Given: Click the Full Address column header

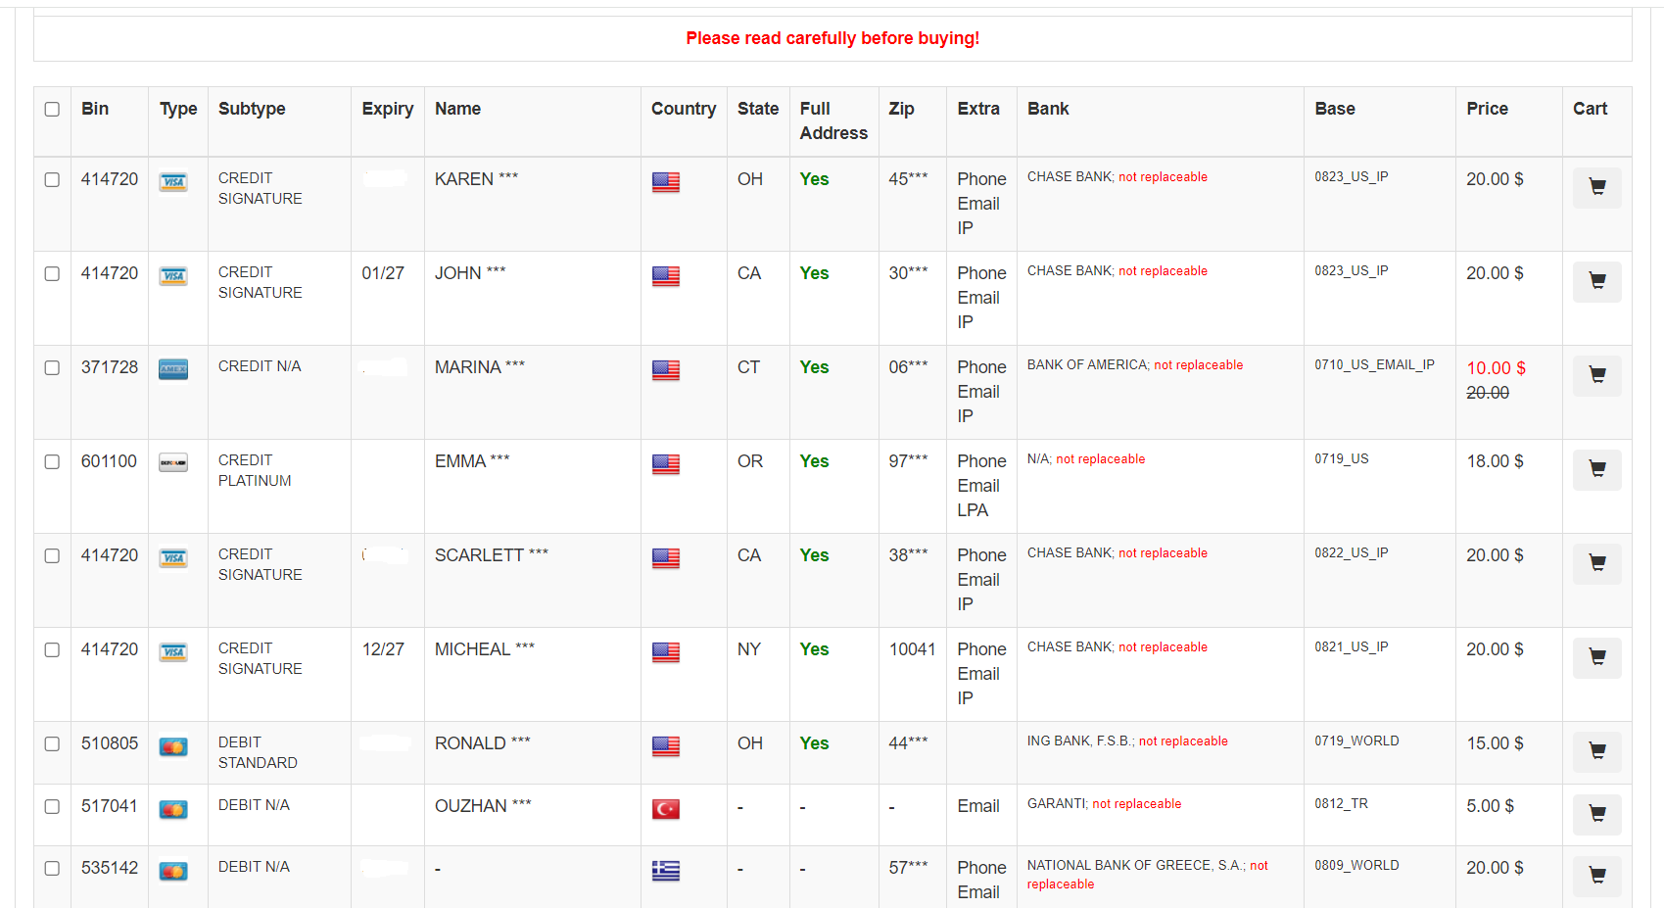Looking at the screenshot, I should click(833, 120).
